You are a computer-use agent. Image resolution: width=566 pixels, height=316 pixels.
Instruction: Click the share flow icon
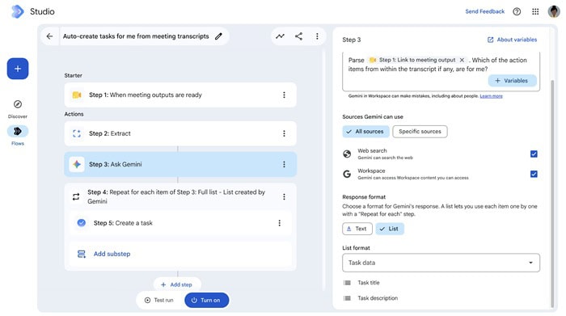(298, 36)
